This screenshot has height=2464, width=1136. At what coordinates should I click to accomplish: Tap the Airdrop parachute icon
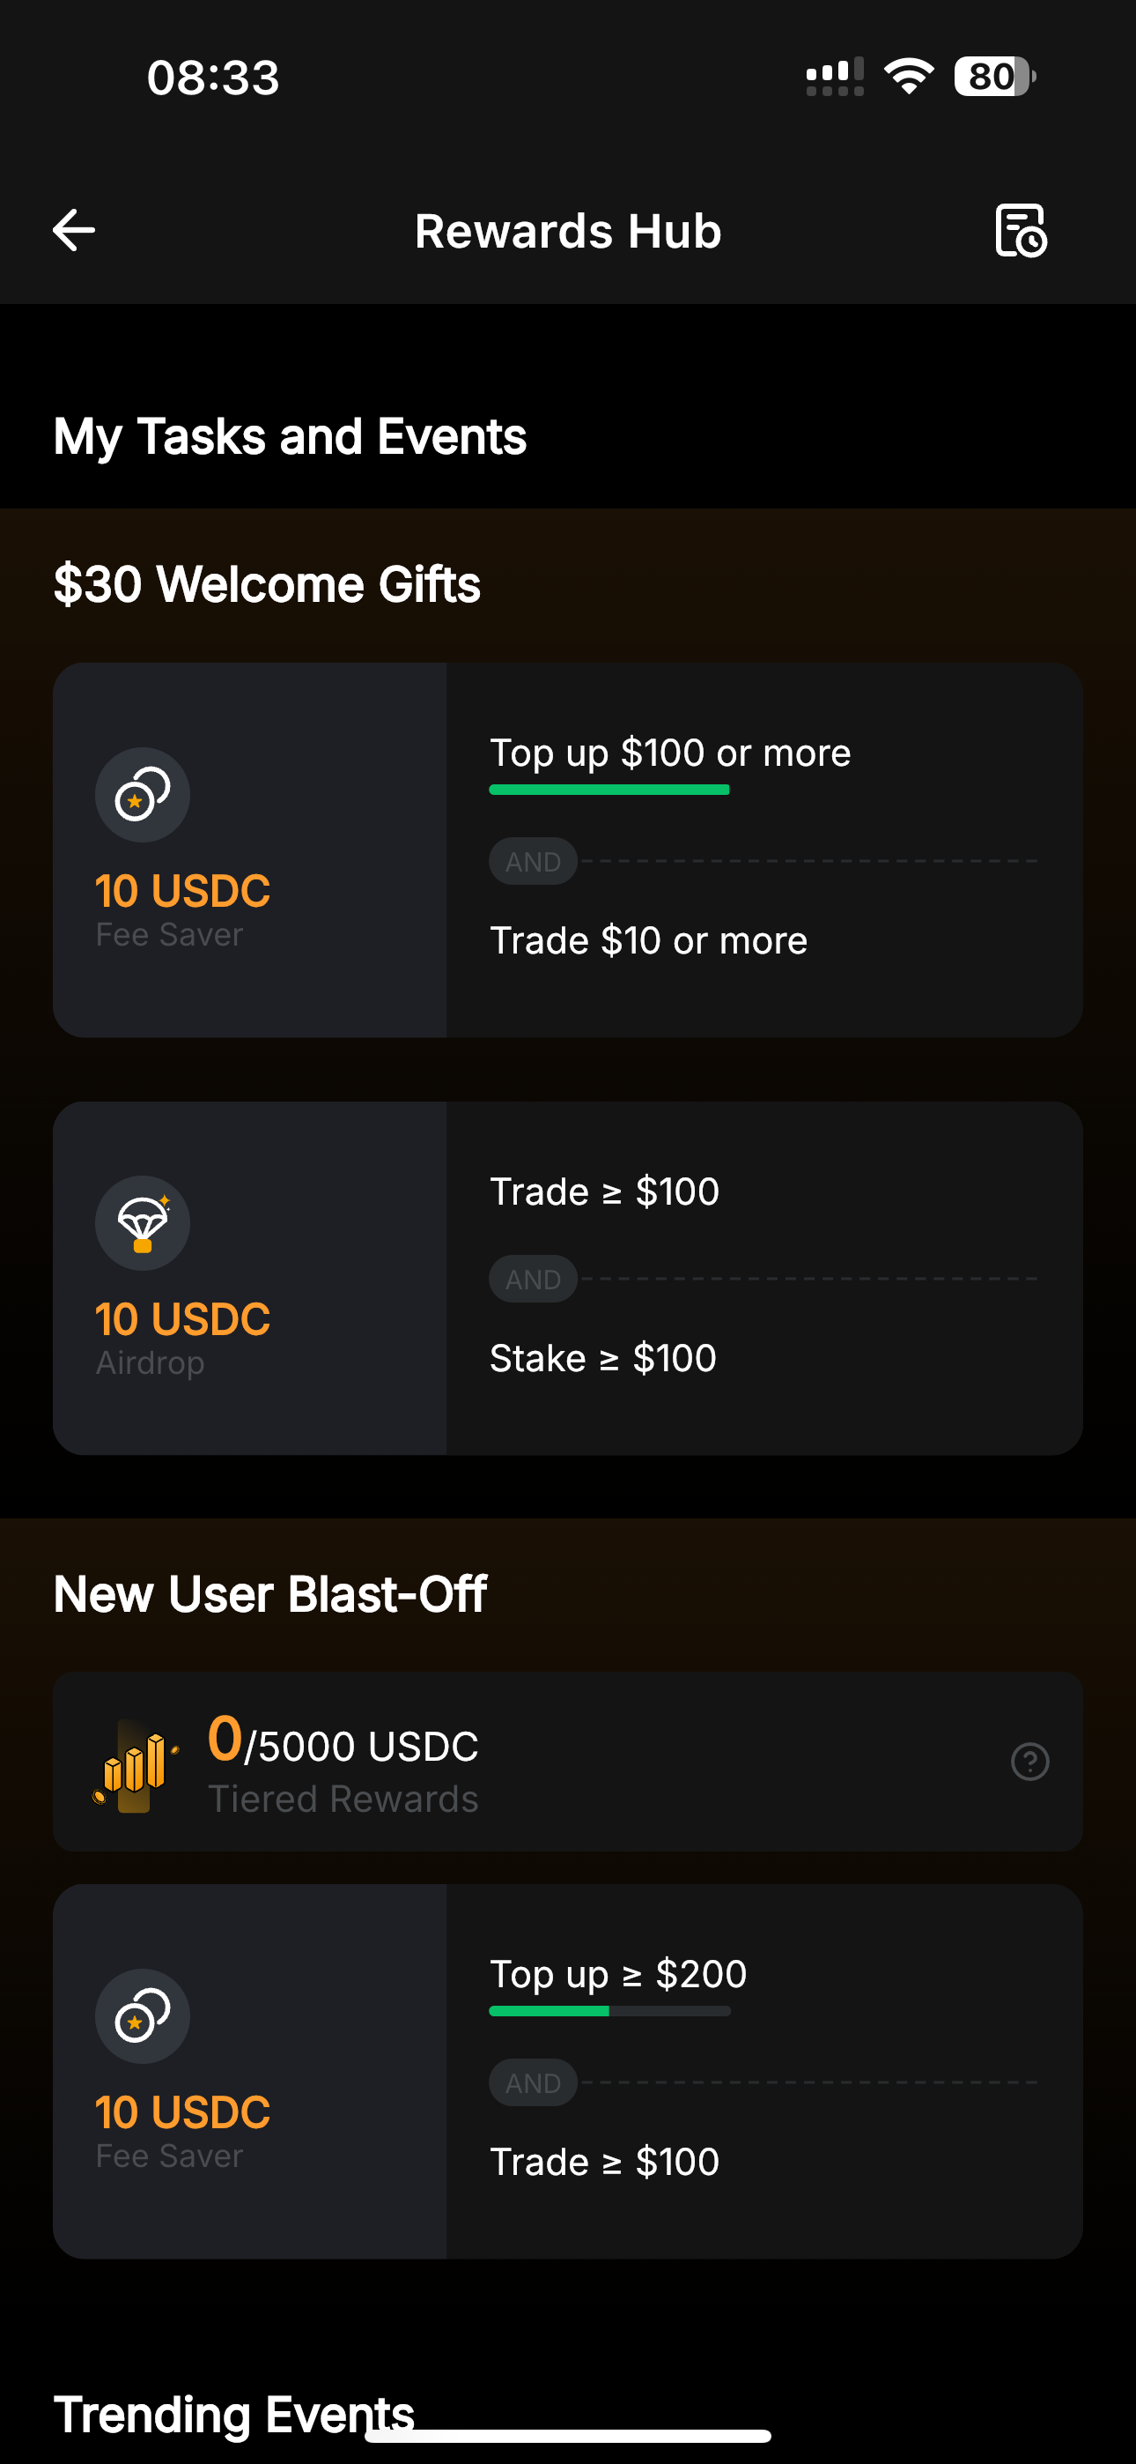143,1222
